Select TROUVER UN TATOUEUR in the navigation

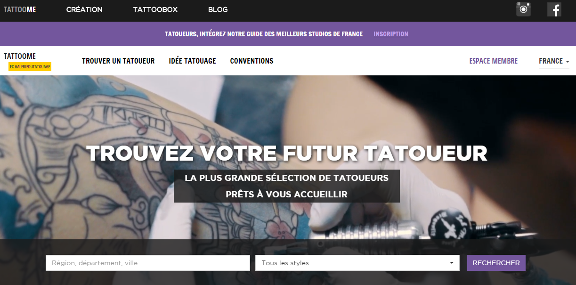click(118, 61)
